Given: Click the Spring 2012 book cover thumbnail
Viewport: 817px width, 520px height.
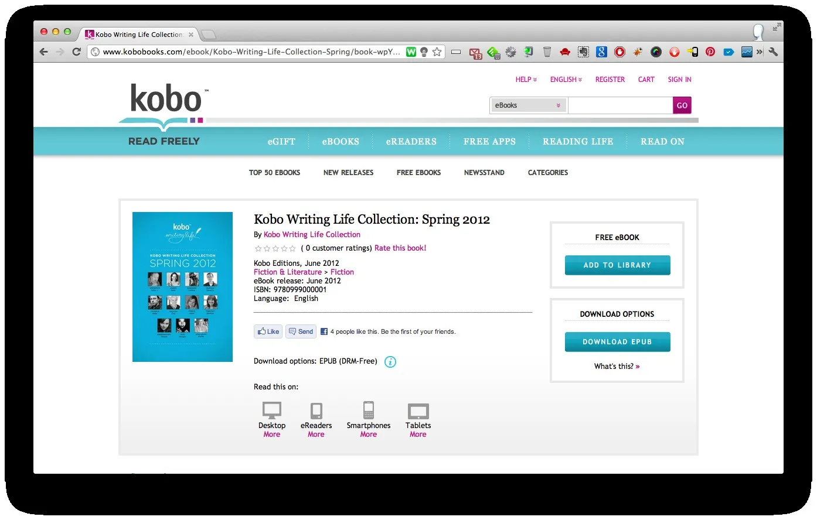Looking at the screenshot, I should (x=182, y=287).
